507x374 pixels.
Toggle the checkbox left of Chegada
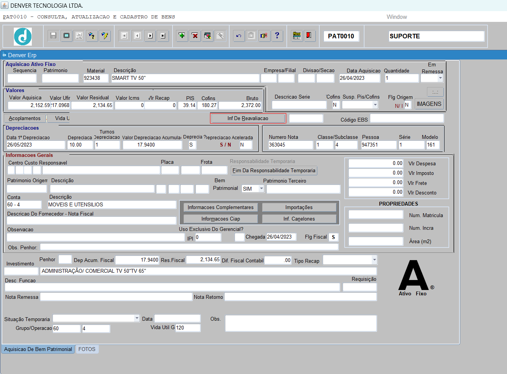coord(240,237)
